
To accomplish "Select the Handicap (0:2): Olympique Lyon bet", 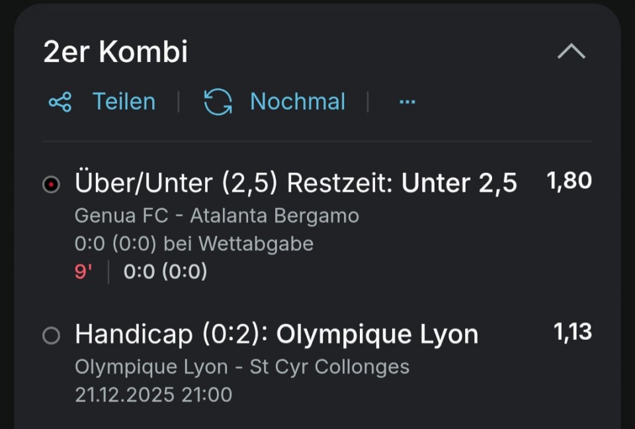I will tap(276, 335).
